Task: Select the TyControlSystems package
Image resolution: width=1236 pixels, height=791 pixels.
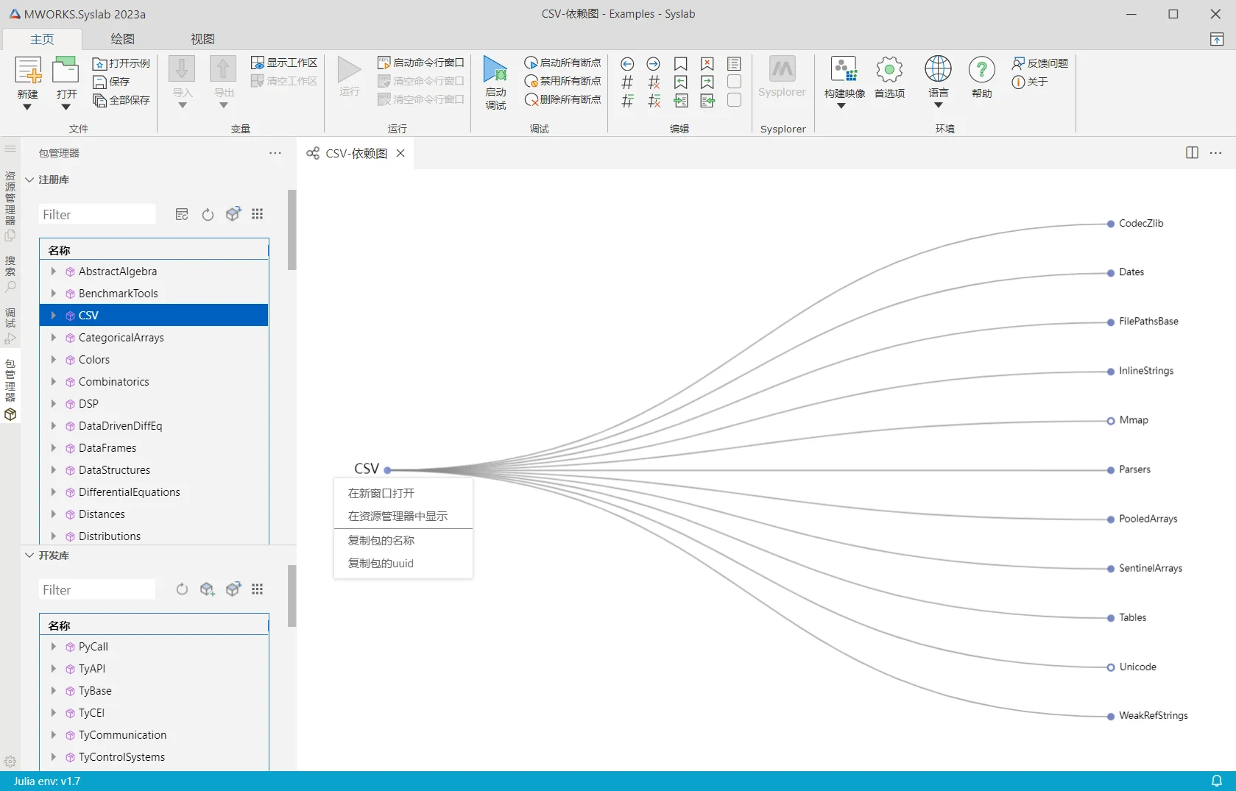Action: pos(154,757)
